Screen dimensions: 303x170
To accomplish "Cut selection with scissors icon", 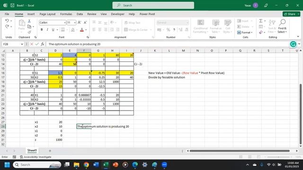I will pos(29,21).
